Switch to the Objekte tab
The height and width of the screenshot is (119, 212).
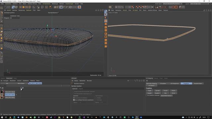(3, 78)
